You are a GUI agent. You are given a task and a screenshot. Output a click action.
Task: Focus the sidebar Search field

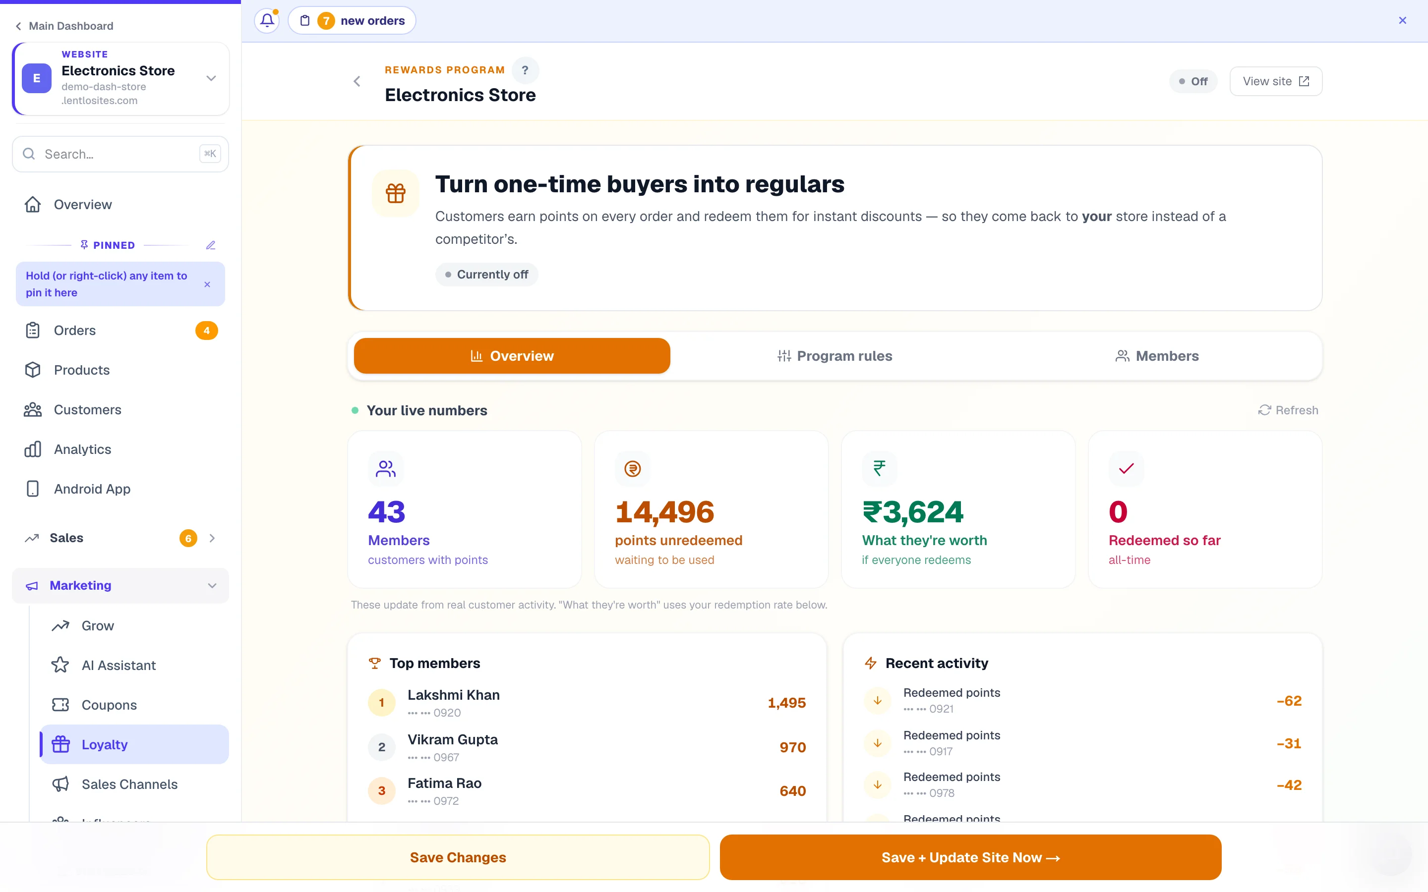(120, 154)
